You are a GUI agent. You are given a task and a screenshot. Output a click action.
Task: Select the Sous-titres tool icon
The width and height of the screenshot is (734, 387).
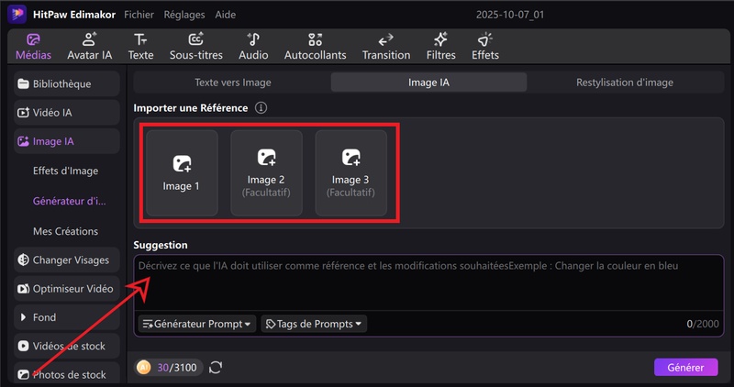click(x=195, y=46)
